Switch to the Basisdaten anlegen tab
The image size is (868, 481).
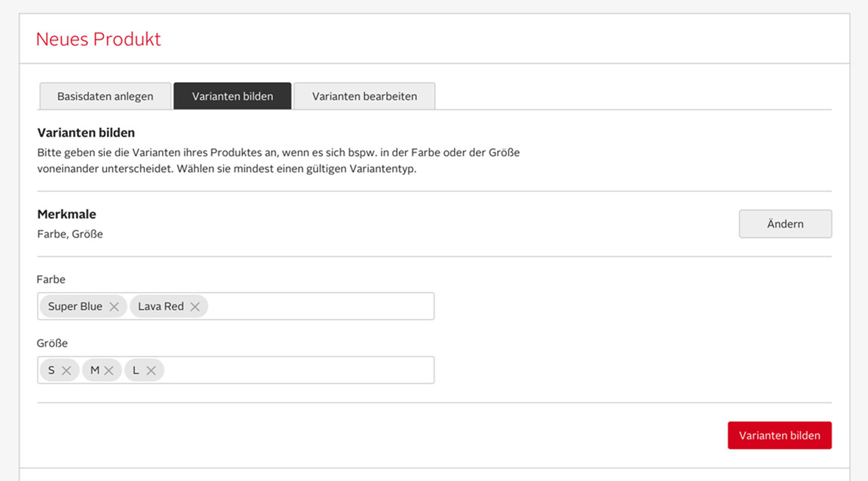(105, 96)
